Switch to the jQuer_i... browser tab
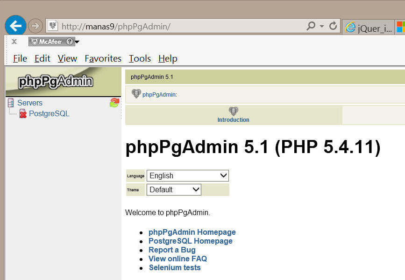This screenshot has width=405, height=280. click(369, 28)
